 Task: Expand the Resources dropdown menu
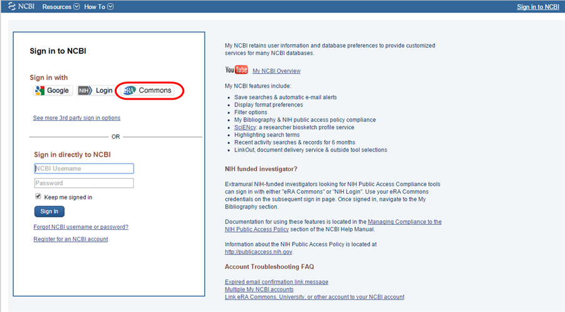[x=61, y=7]
